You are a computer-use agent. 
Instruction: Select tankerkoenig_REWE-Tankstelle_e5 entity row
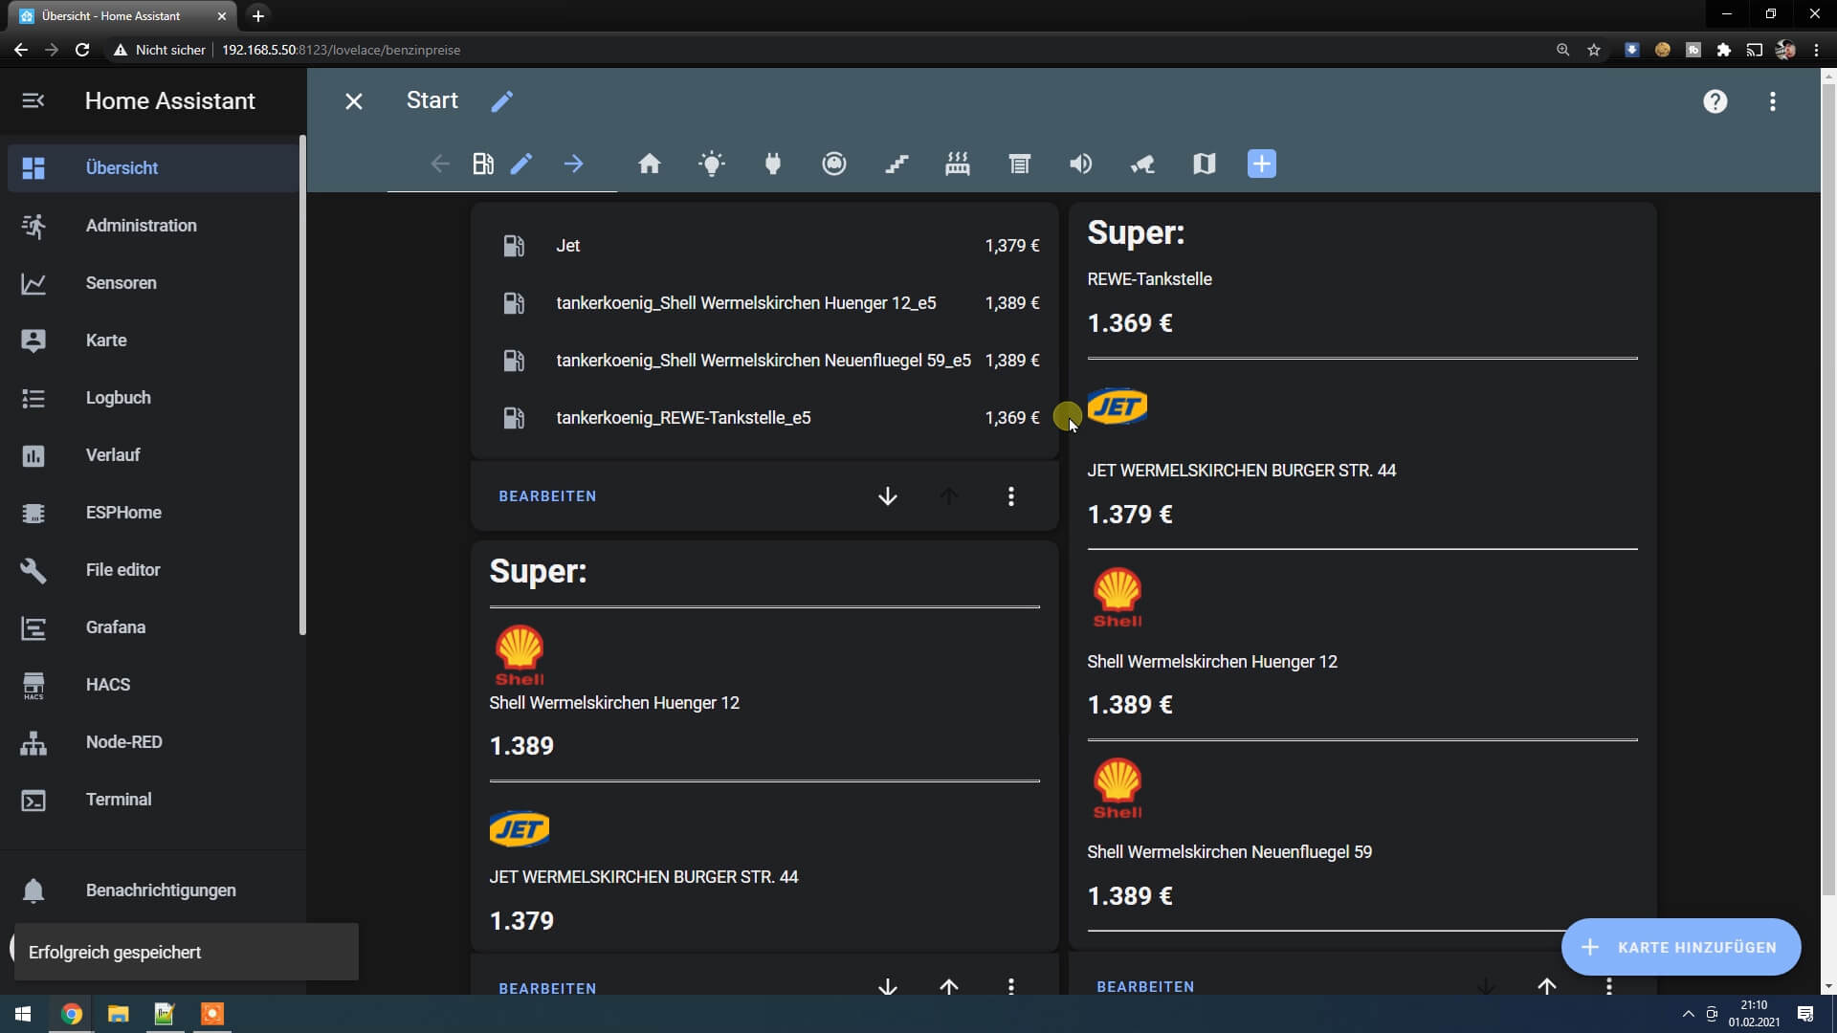(x=765, y=418)
